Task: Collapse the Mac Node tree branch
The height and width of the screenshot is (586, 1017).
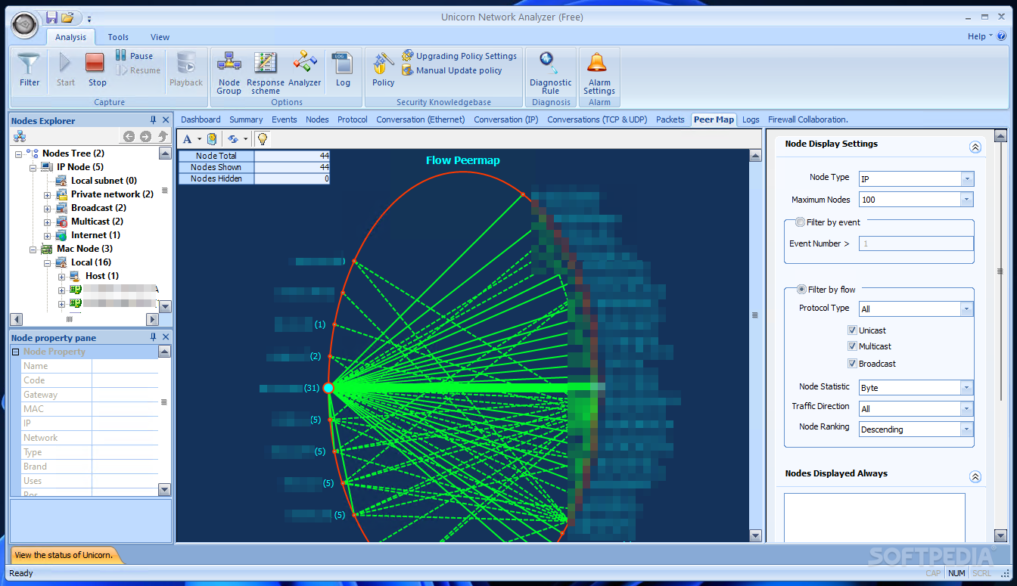Action: pyautogui.click(x=33, y=249)
